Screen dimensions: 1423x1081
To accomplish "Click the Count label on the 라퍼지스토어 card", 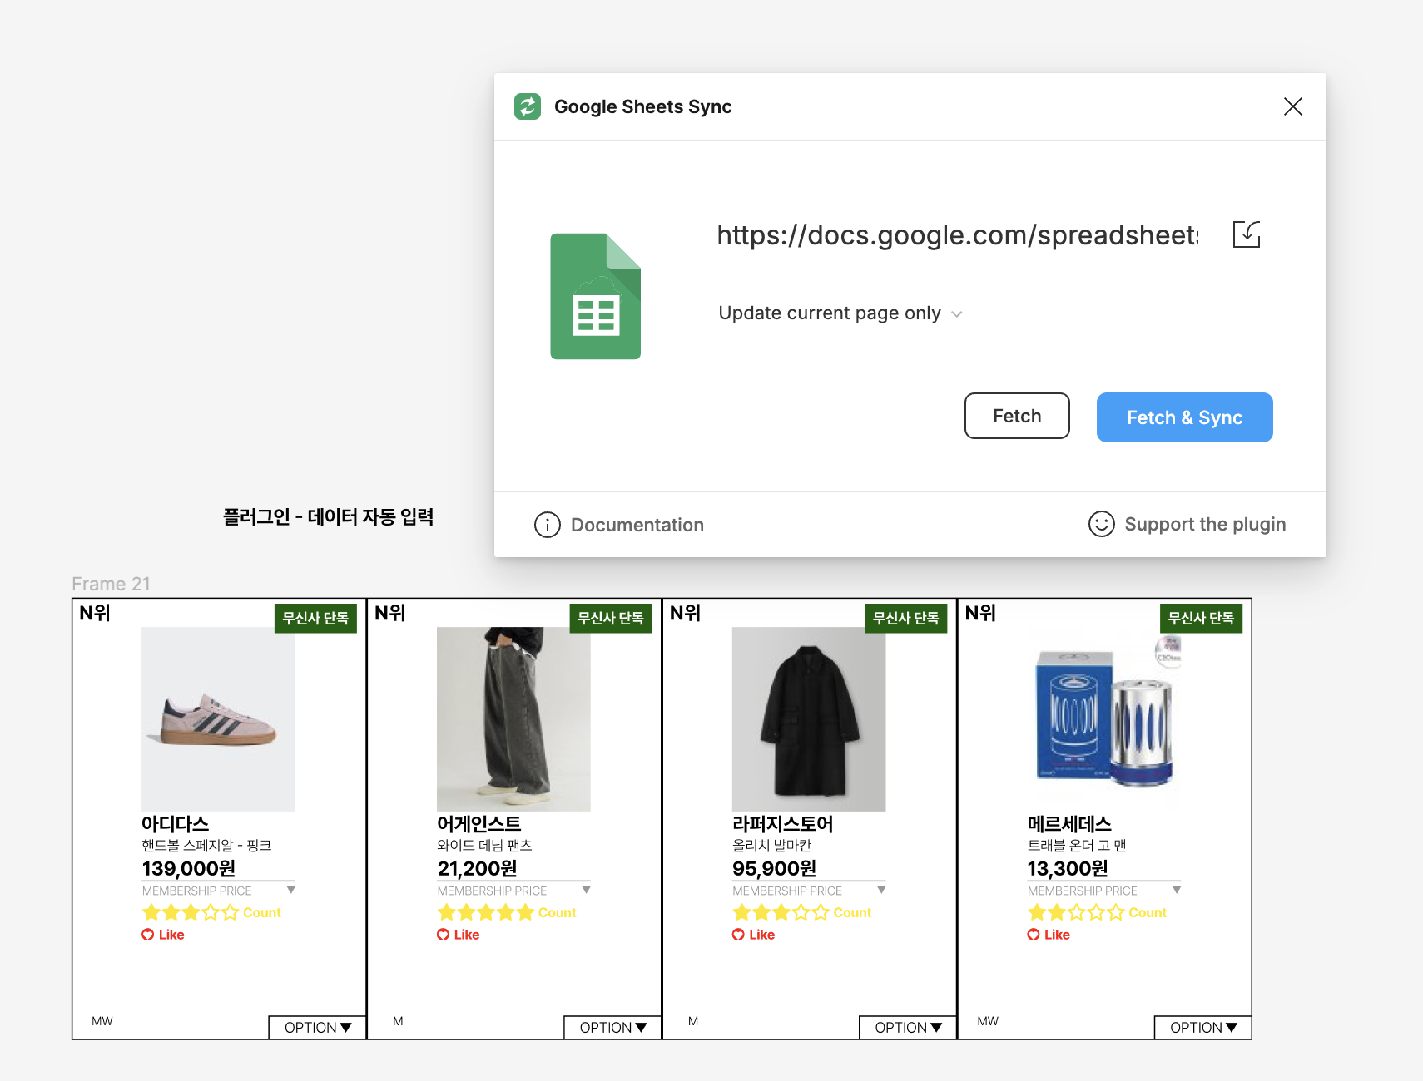I will coord(853,913).
